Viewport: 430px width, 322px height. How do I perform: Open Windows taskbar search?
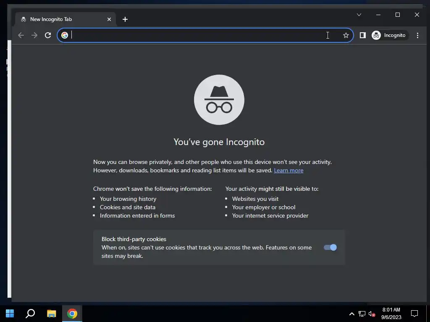tap(30, 314)
